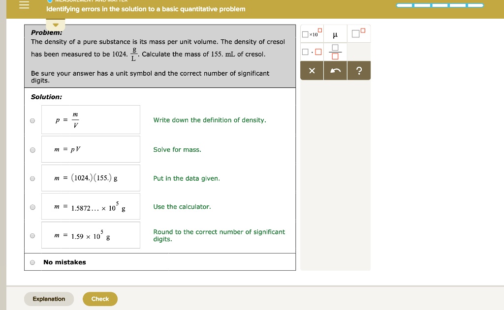Choose the 'No mistakes' option

32,262
